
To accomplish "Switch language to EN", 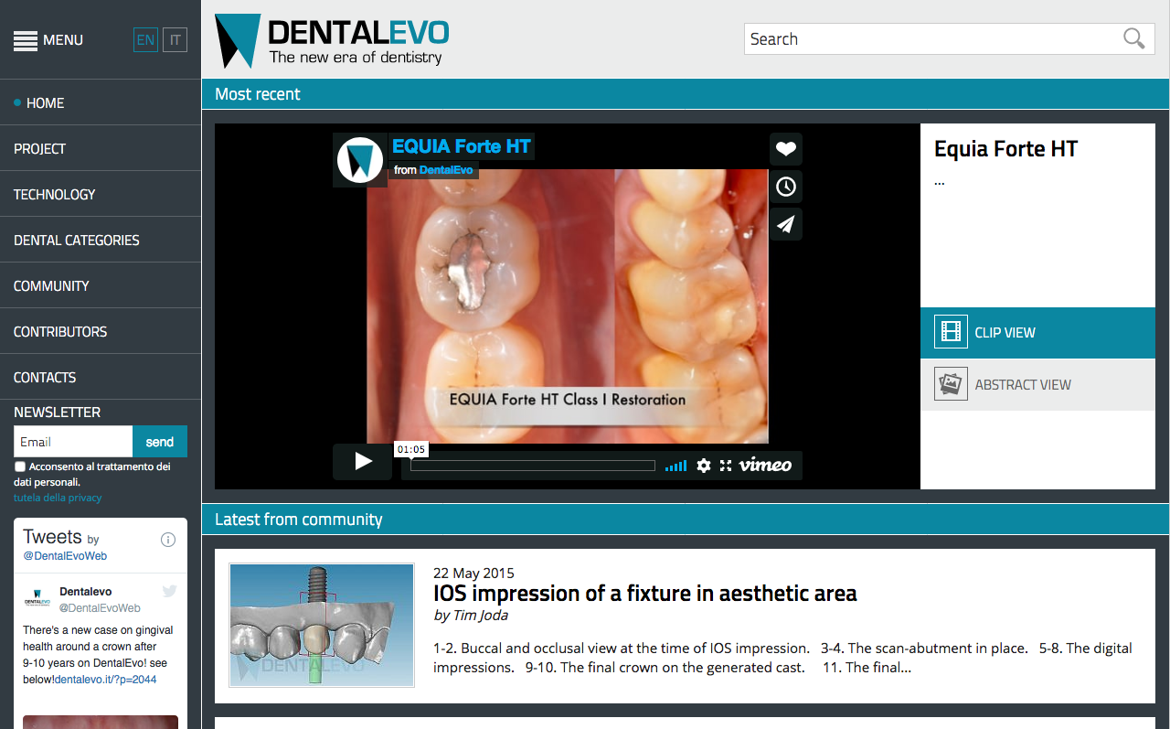I will [145, 40].
